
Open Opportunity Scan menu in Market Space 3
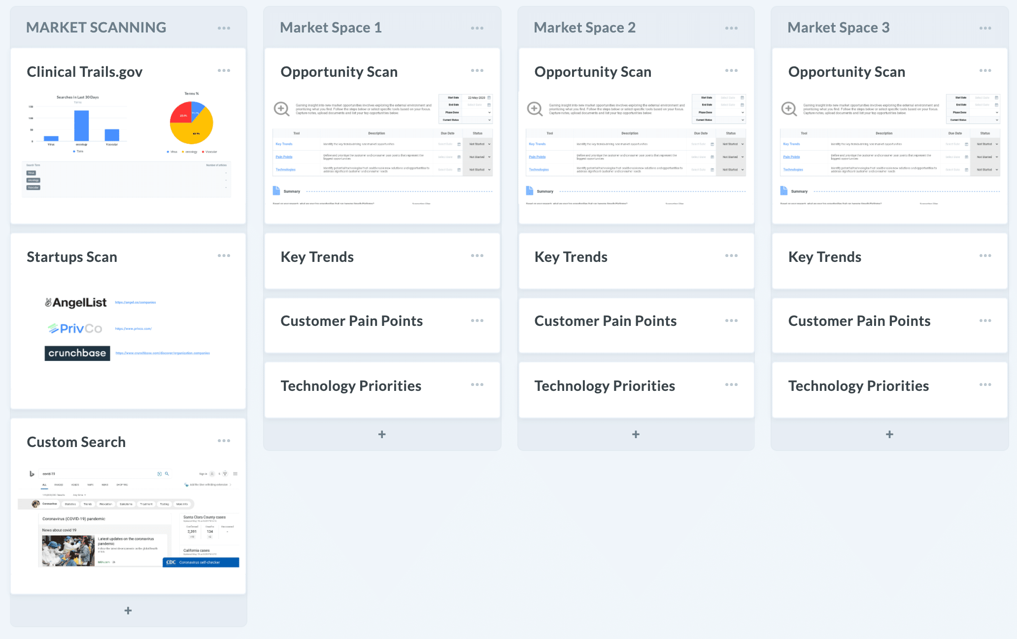point(985,70)
